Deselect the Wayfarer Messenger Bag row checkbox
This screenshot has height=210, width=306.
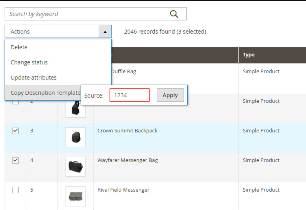(x=15, y=160)
